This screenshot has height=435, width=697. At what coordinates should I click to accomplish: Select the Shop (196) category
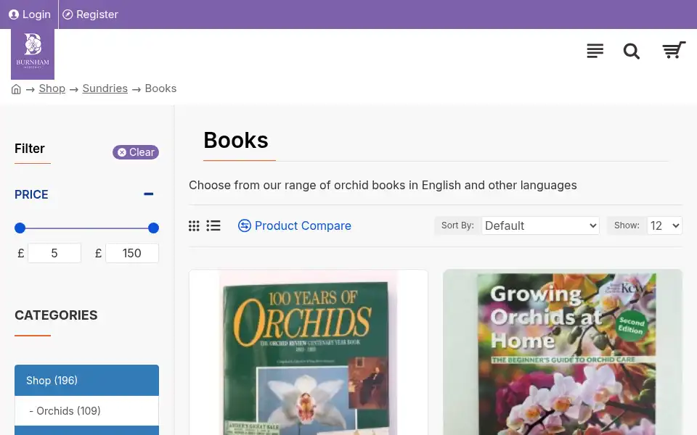86,381
